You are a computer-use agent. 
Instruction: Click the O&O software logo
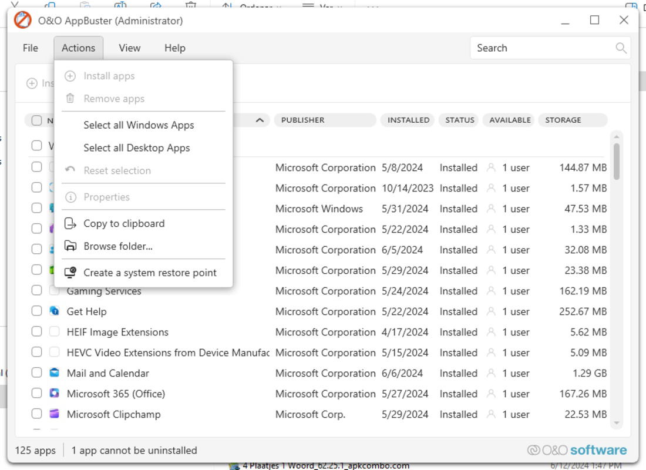(577, 450)
